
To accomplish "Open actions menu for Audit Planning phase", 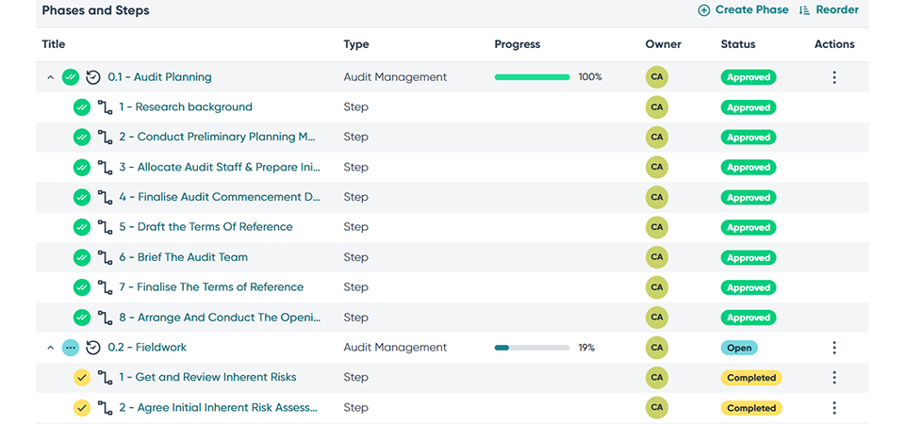I will [x=834, y=77].
